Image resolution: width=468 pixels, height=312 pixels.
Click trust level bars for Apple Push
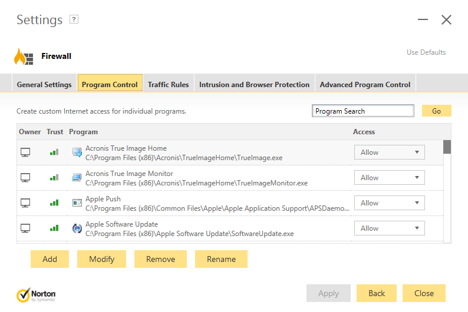pyautogui.click(x=54, y=203)
